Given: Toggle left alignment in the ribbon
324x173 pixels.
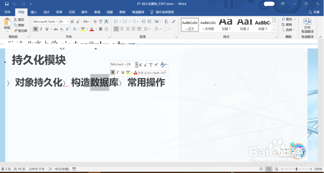Looking at the screenshot, I should click(x=116, y=29).
